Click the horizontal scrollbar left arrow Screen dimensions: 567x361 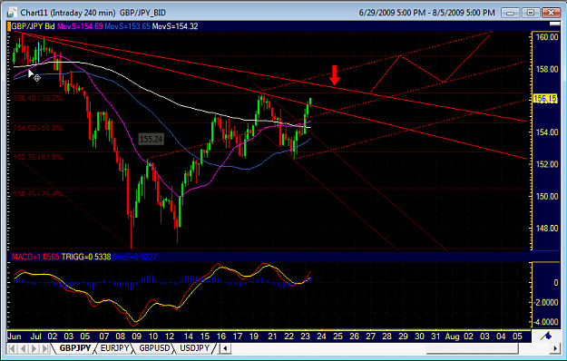225,348
